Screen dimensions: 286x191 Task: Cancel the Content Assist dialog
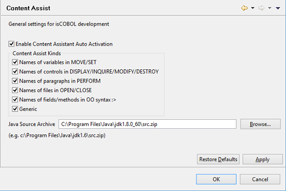260,179
